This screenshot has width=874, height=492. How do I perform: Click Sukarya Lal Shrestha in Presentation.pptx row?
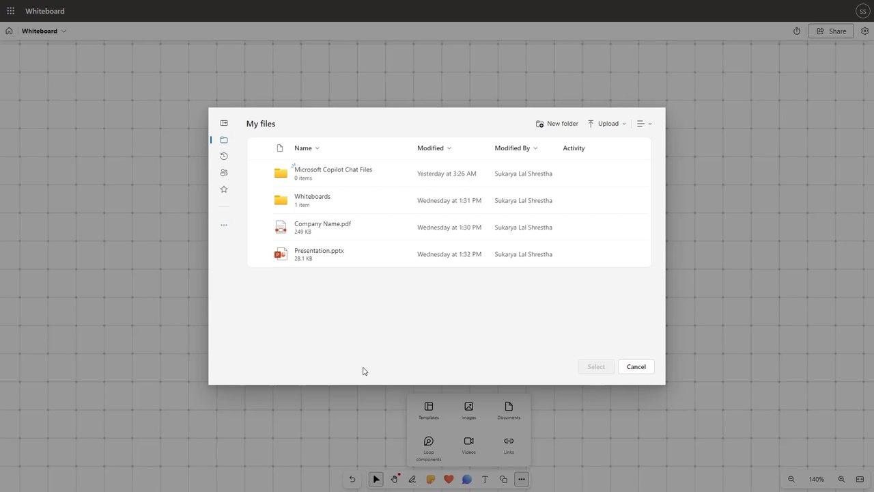(x=523, y=254)
